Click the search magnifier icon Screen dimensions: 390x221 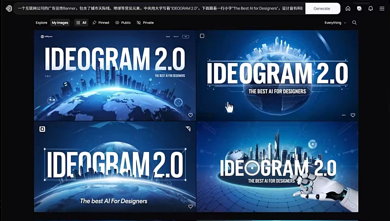click(x=355, y=23)
